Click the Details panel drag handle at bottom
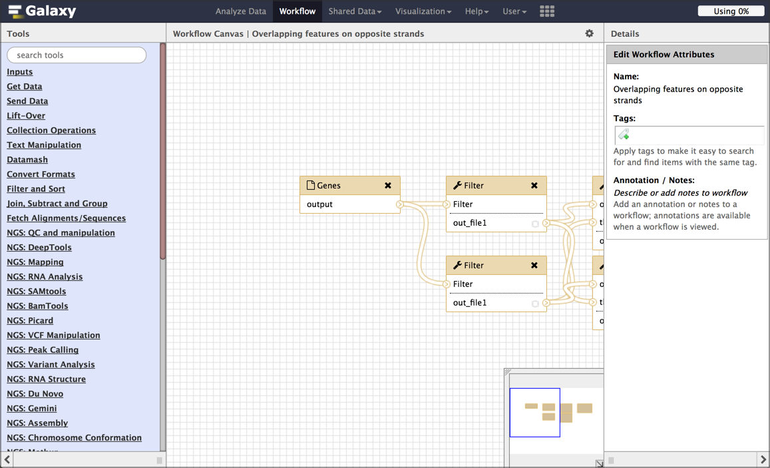This screenshot has height=468, width=770. (612, 460)
